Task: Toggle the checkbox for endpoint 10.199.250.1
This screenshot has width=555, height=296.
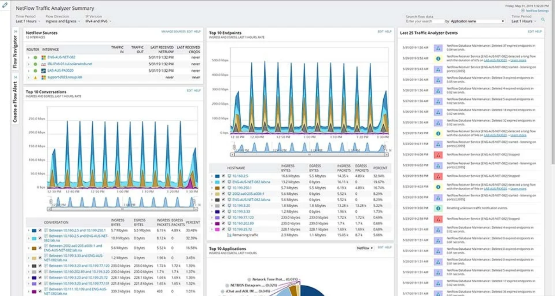Action: (x=223, y=188)
